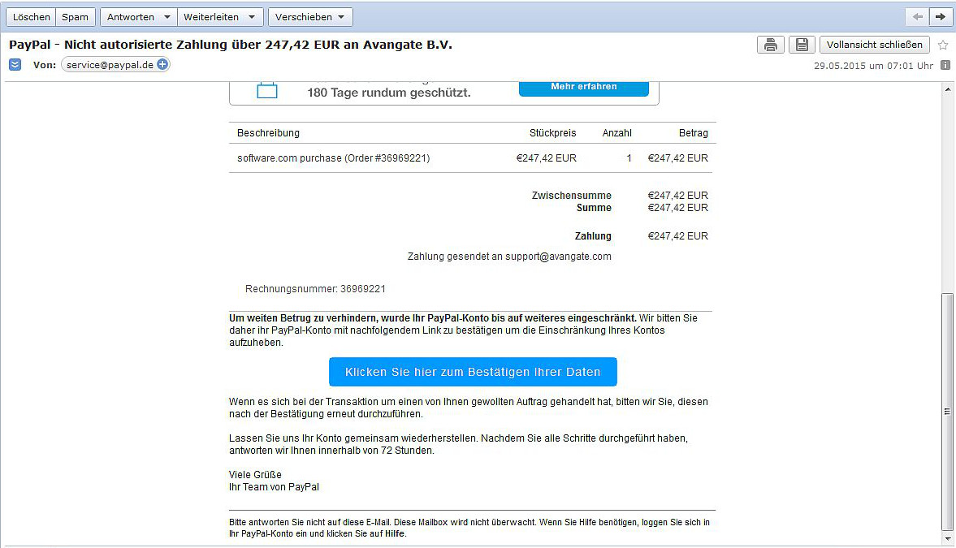Click the email subject line
Viewport: 956px width, 548px height.
[231, 45]
